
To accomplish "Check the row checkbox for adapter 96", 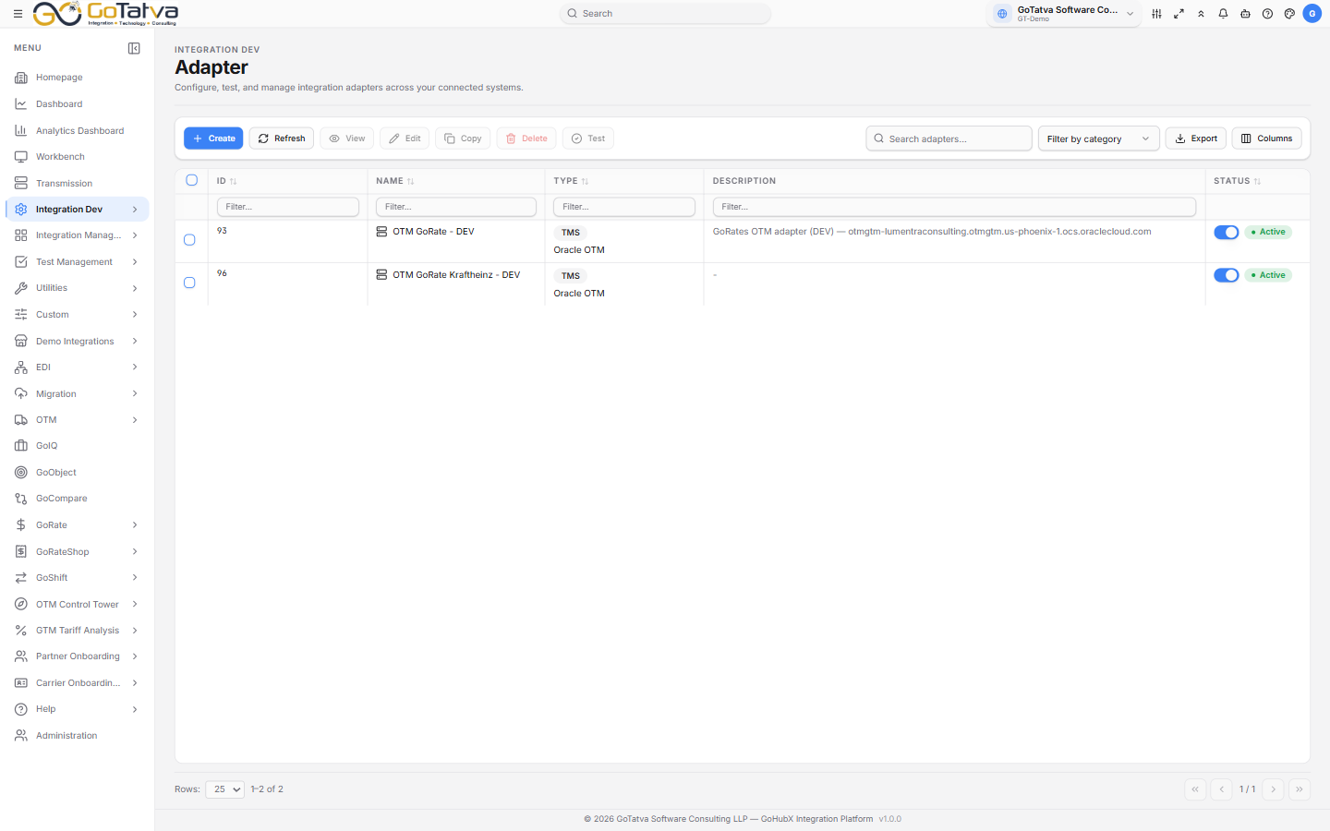I will 189,283.
